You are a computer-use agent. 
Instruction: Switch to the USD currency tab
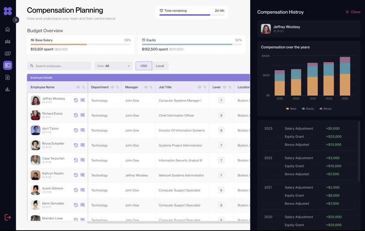pyautogui.click(x=144, y=66)
